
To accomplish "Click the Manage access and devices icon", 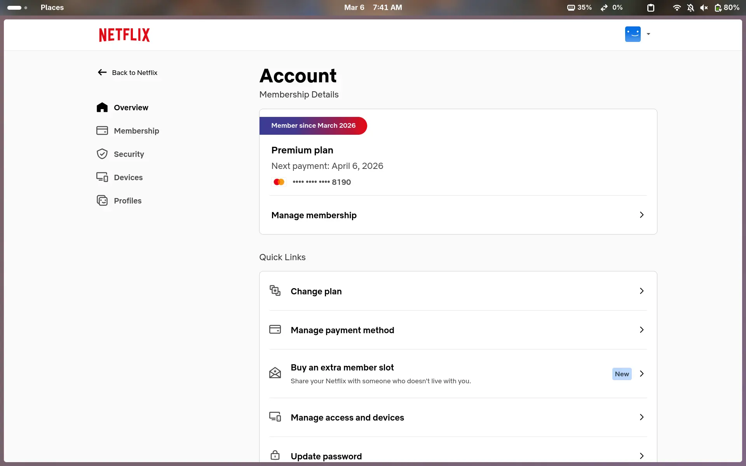I will pyautogui.click(x=275, y=417).
